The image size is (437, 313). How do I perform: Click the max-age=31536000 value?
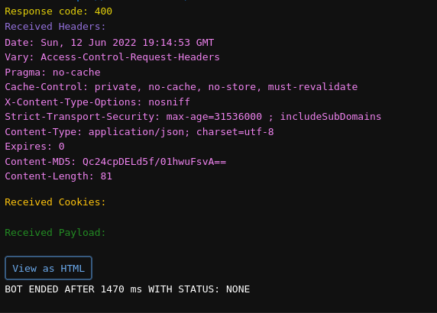[x=214, y=116]
